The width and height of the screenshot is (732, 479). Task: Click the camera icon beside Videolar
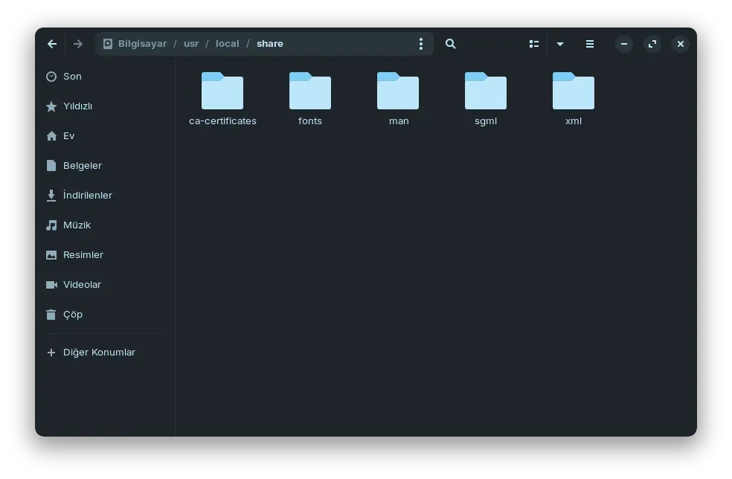click(x=51, y=285)
